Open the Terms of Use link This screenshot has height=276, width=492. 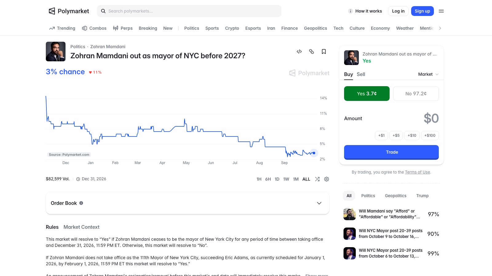[418, 172]
